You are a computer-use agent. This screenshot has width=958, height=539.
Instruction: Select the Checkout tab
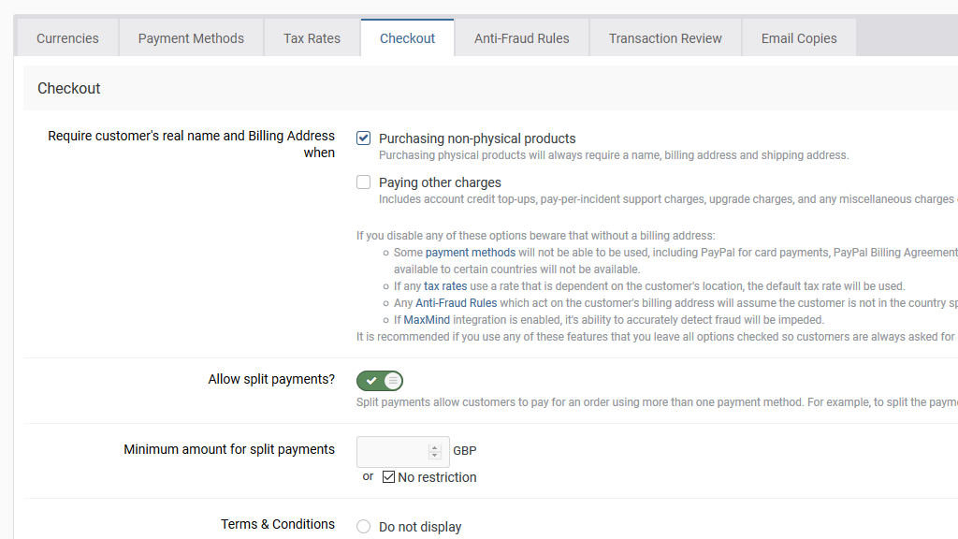[x=407, y=38]
